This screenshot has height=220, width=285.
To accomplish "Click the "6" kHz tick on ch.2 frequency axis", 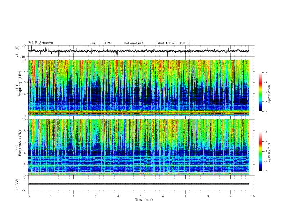I will coord(25,142).
